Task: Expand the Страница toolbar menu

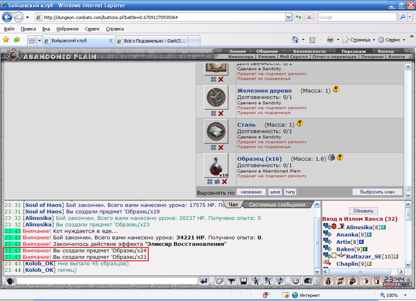Action: [374, 40]
